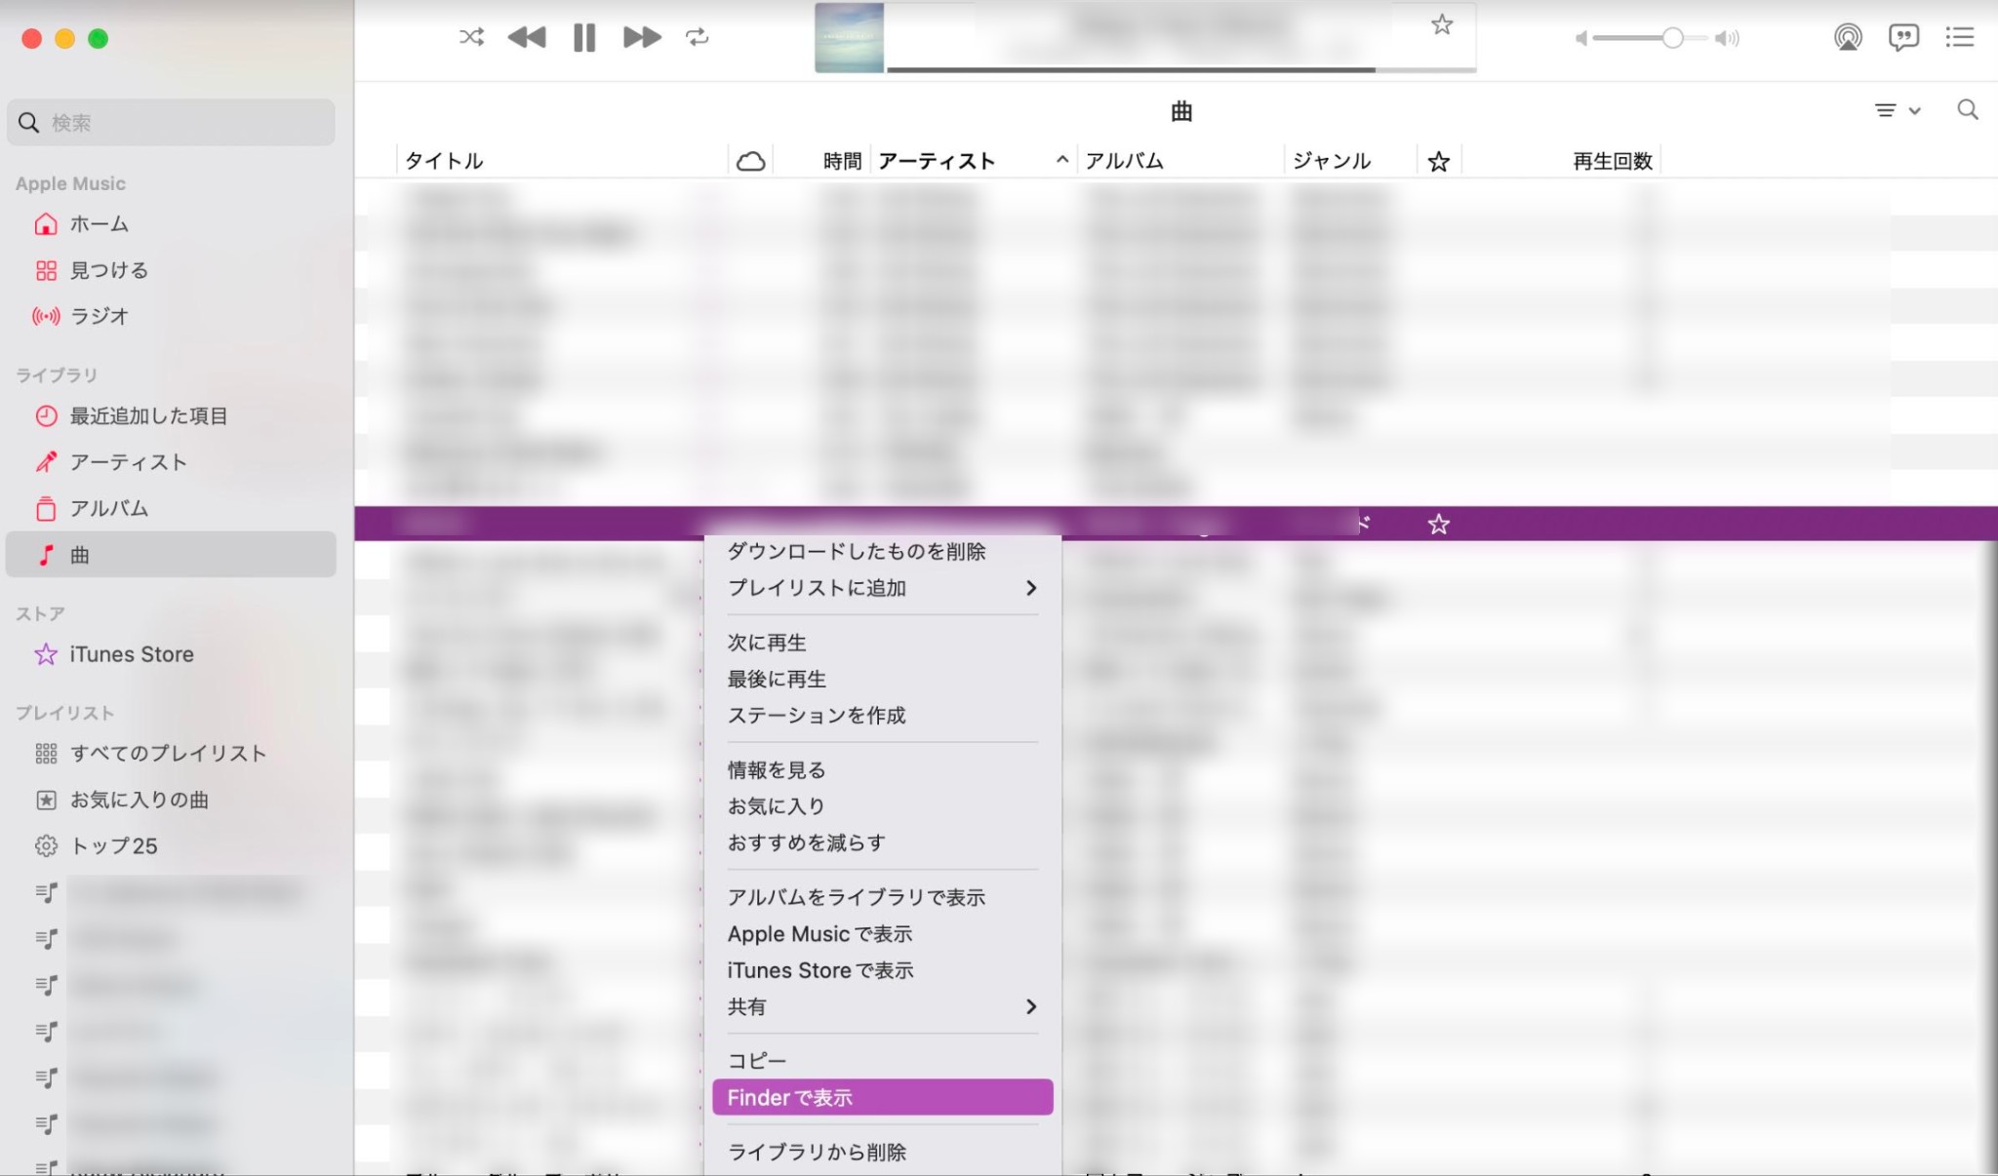The height and width of the screenshot is (1176, 1998).
Task: Expand プレイリストに追加 submenu
Action: coord(882,588)
